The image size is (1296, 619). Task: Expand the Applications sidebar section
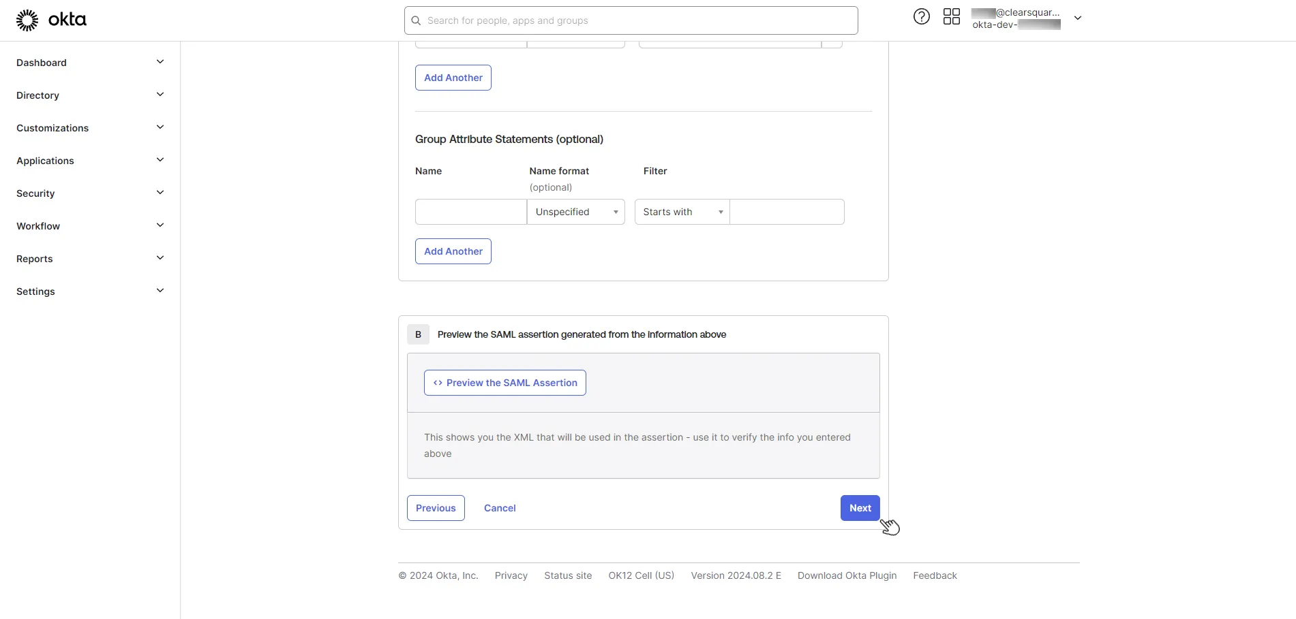click(160, 160)
